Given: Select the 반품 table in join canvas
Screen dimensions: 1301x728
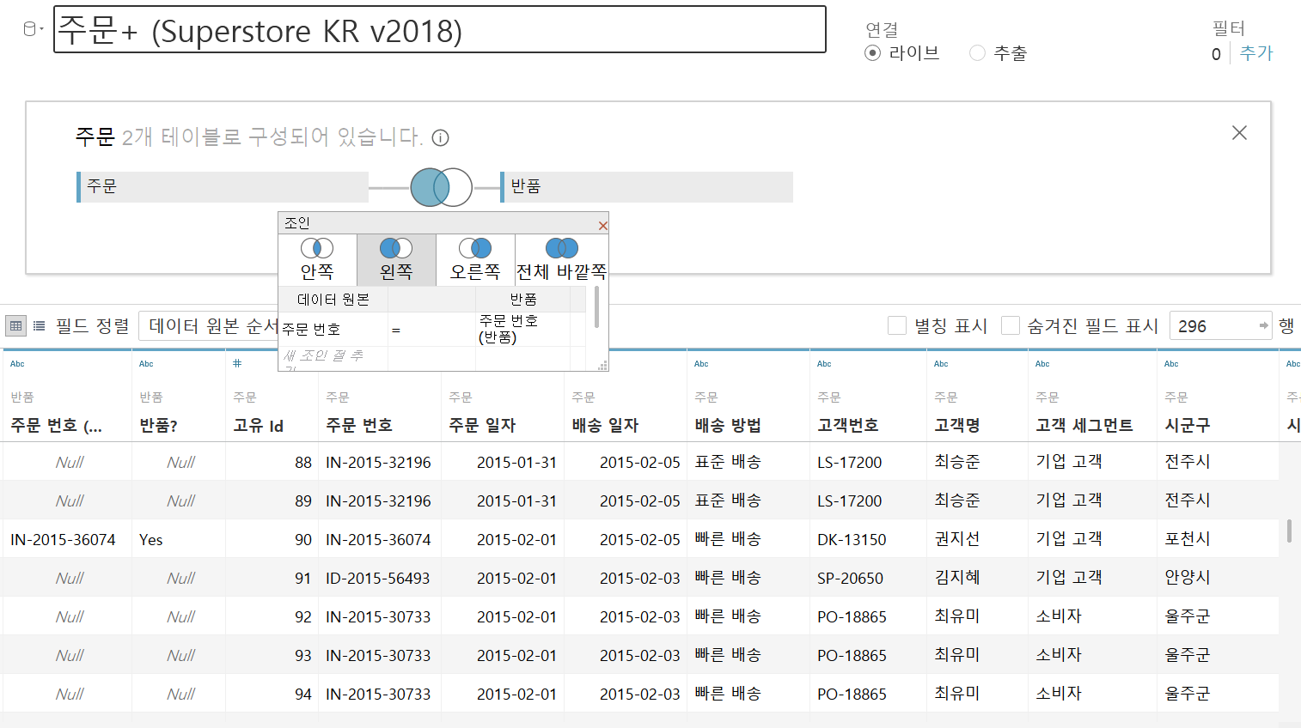Looking at the screenshot, I should pos(646,187).
